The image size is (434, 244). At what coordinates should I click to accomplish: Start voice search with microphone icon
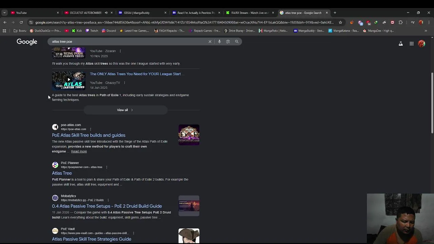pos(219,42)
